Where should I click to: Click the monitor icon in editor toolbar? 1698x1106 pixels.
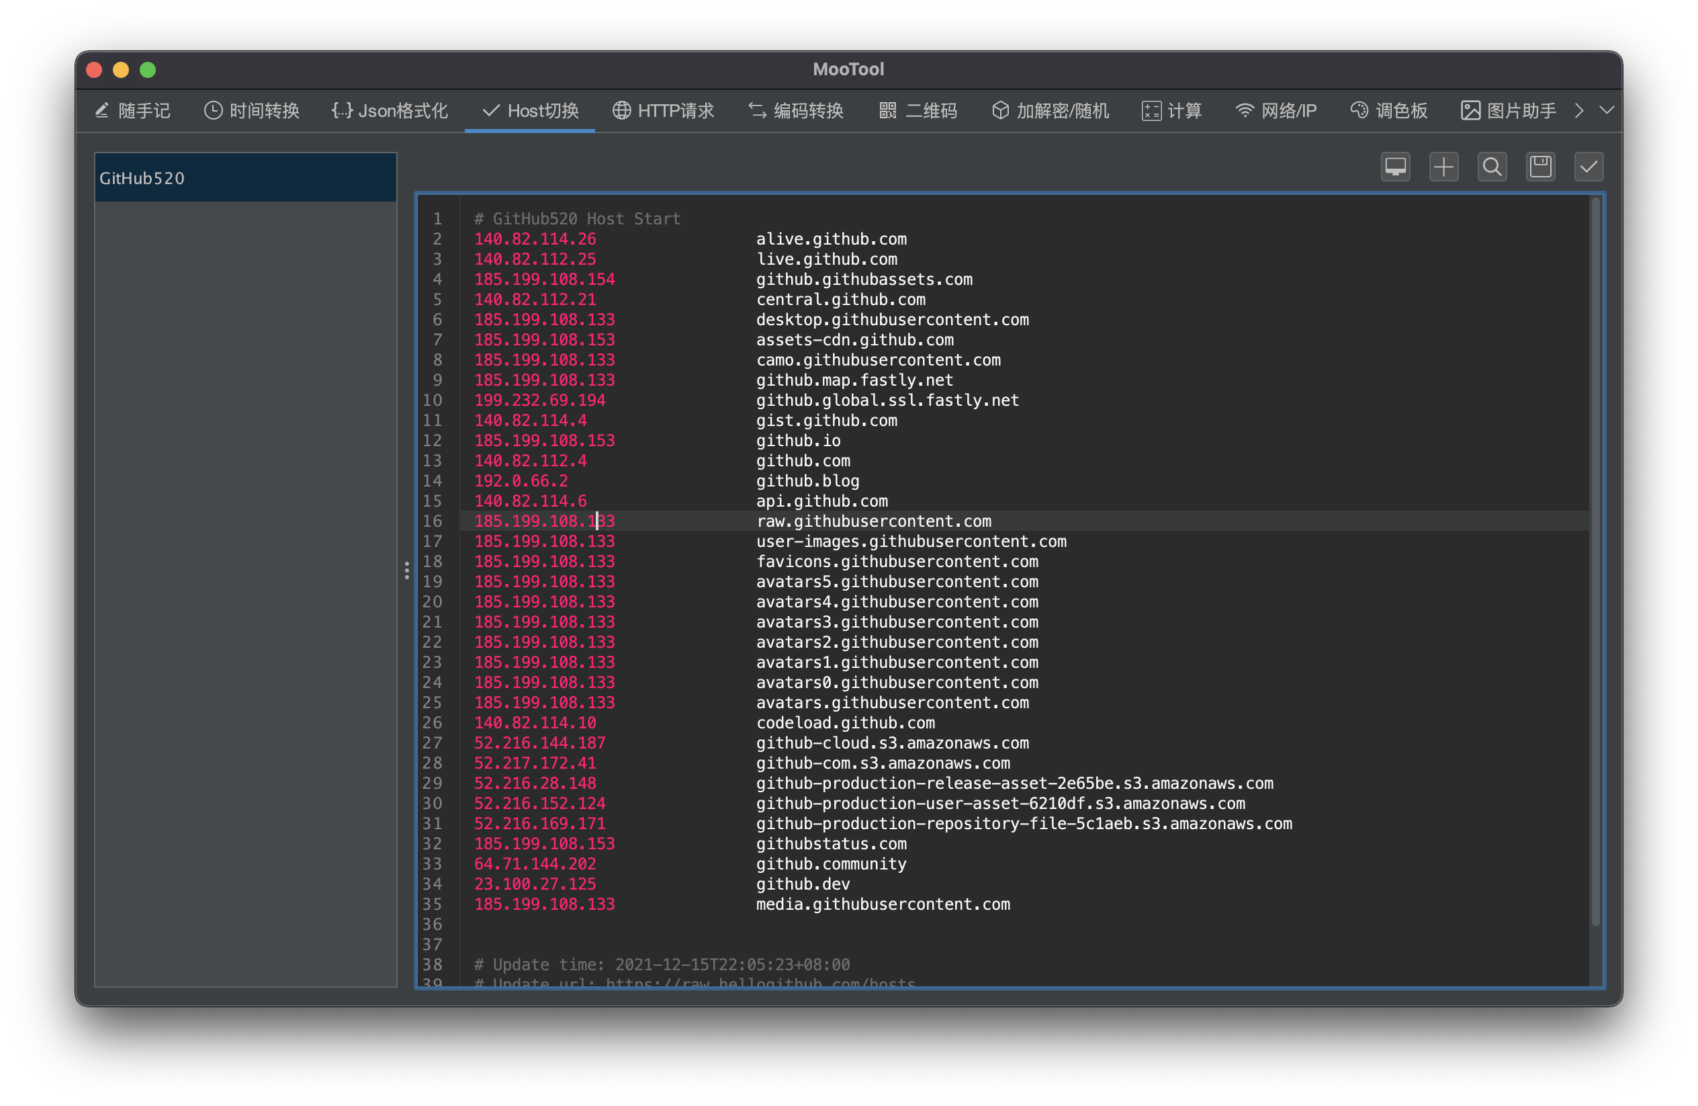click(x=1395, y=167)
